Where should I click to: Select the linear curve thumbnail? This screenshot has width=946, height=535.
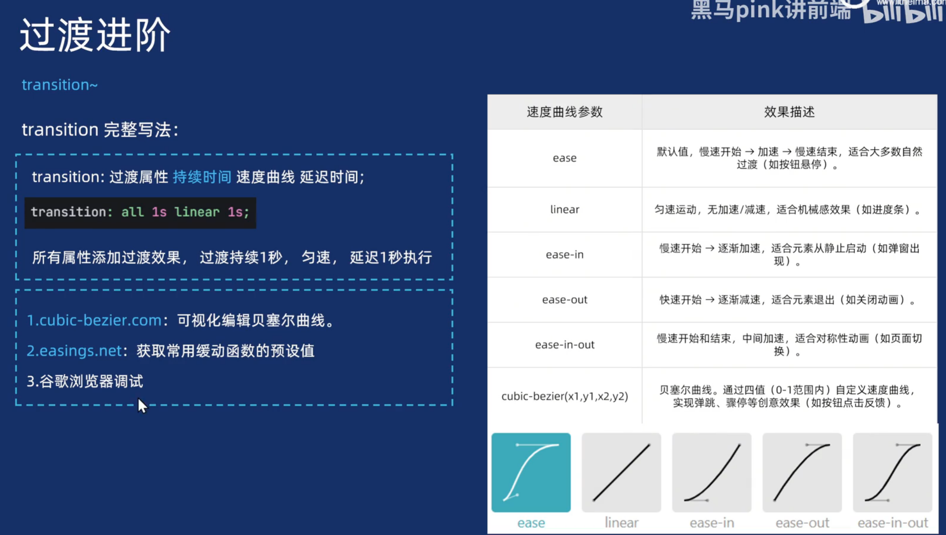pyautogui.click(x=621, y=472)
